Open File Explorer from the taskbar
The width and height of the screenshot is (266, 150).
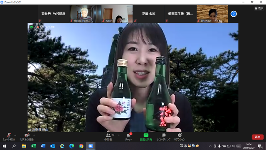point(24,146)
